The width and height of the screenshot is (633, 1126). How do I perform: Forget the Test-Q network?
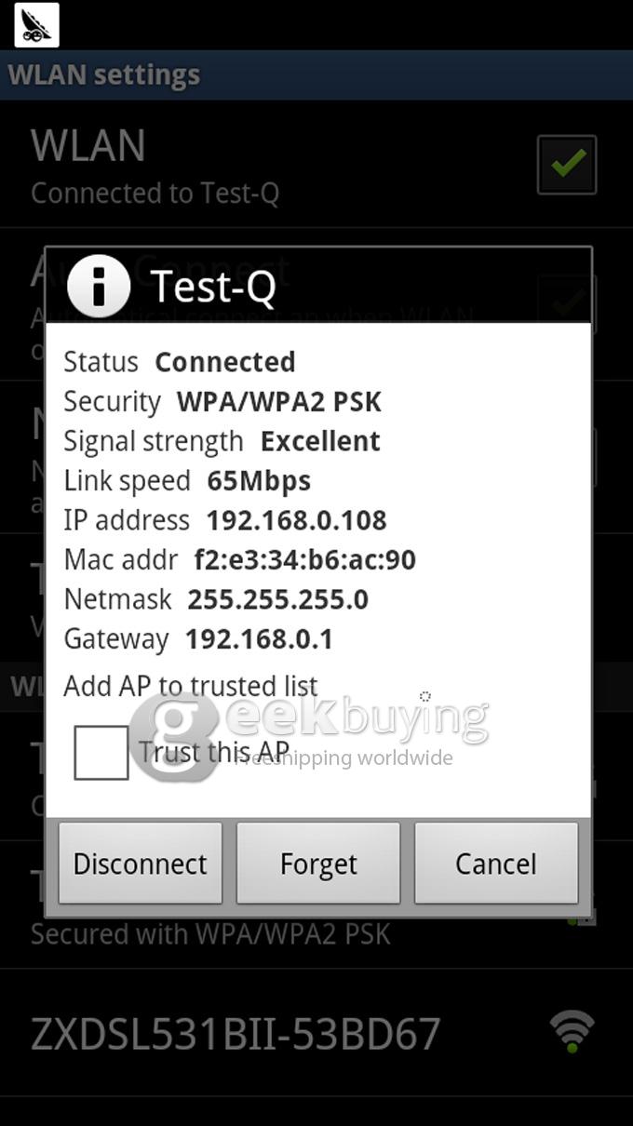[x=318, y=864]
